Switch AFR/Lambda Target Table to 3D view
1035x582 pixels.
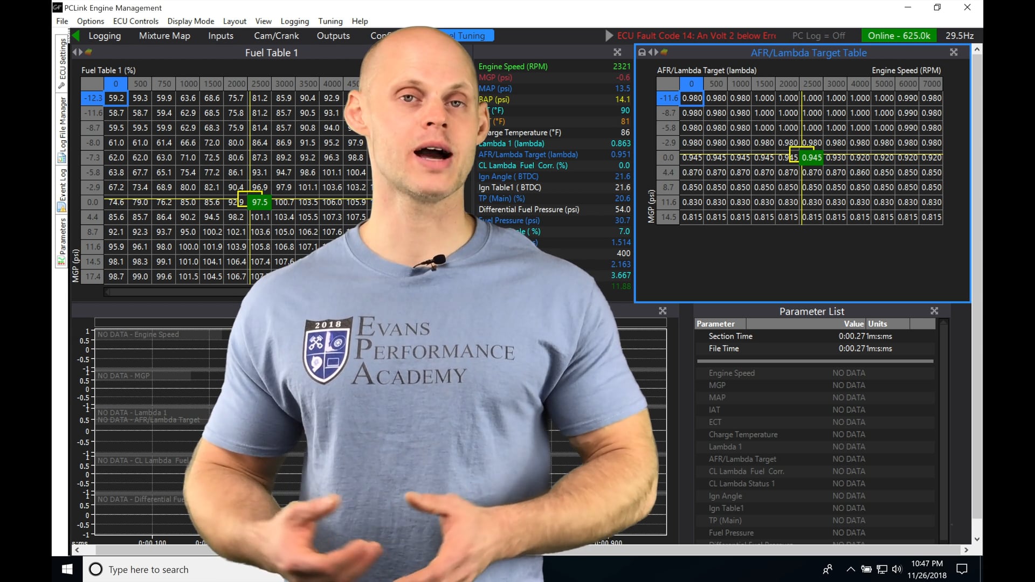tap(665, 52)
